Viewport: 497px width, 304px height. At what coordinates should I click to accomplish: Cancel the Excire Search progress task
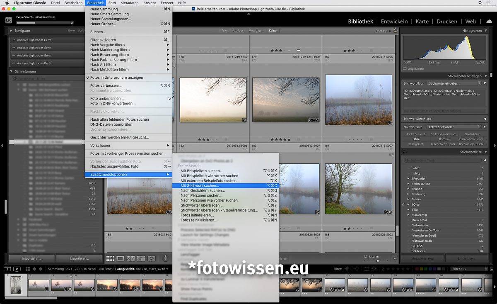pos(72,23)
